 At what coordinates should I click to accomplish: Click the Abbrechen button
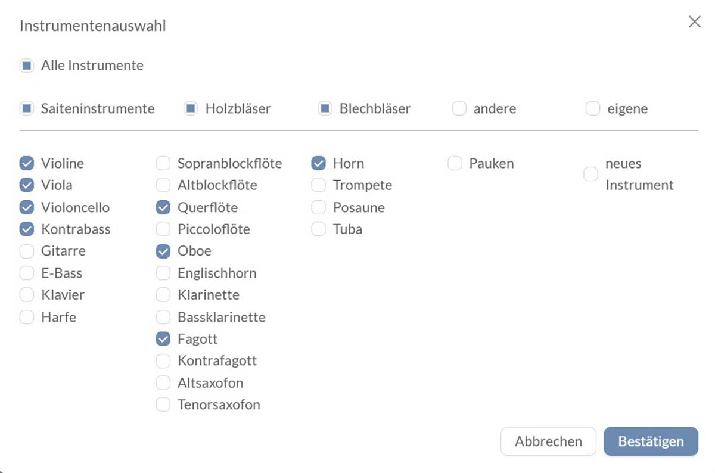(x=548, y=441)
